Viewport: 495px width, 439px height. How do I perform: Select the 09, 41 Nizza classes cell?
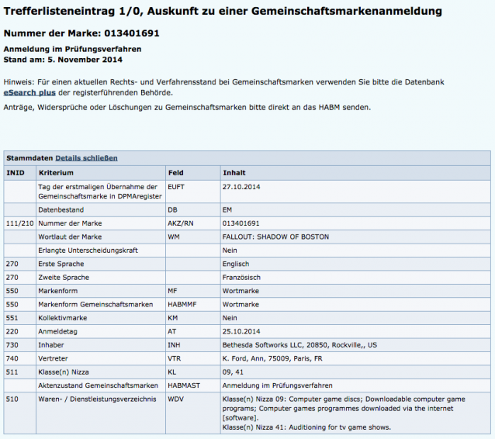pos(355,372)
